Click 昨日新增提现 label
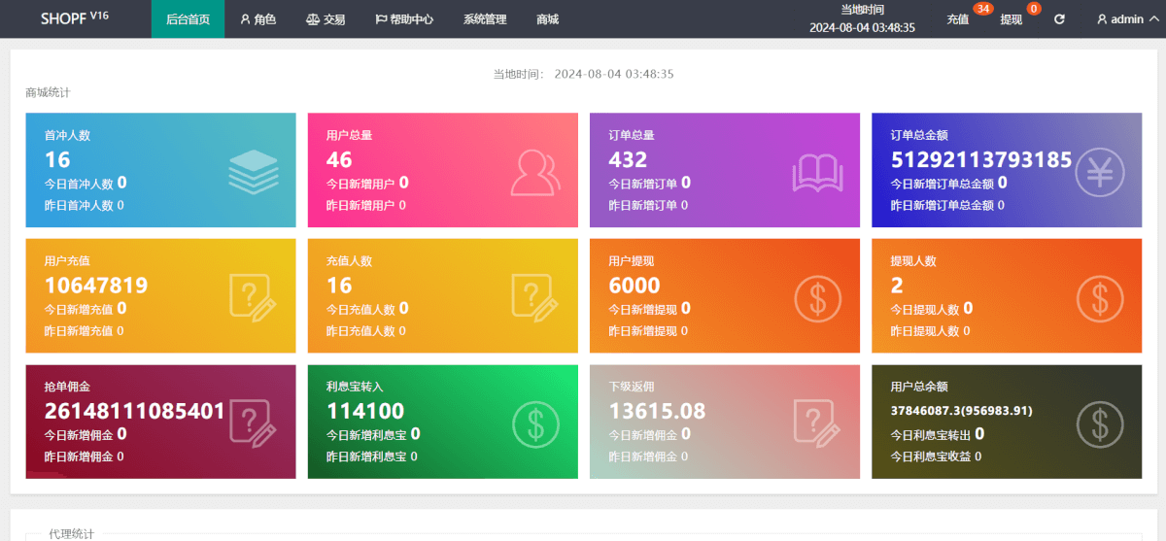The width and height of the screenshot is (1166, 541). tap(642, 331)
